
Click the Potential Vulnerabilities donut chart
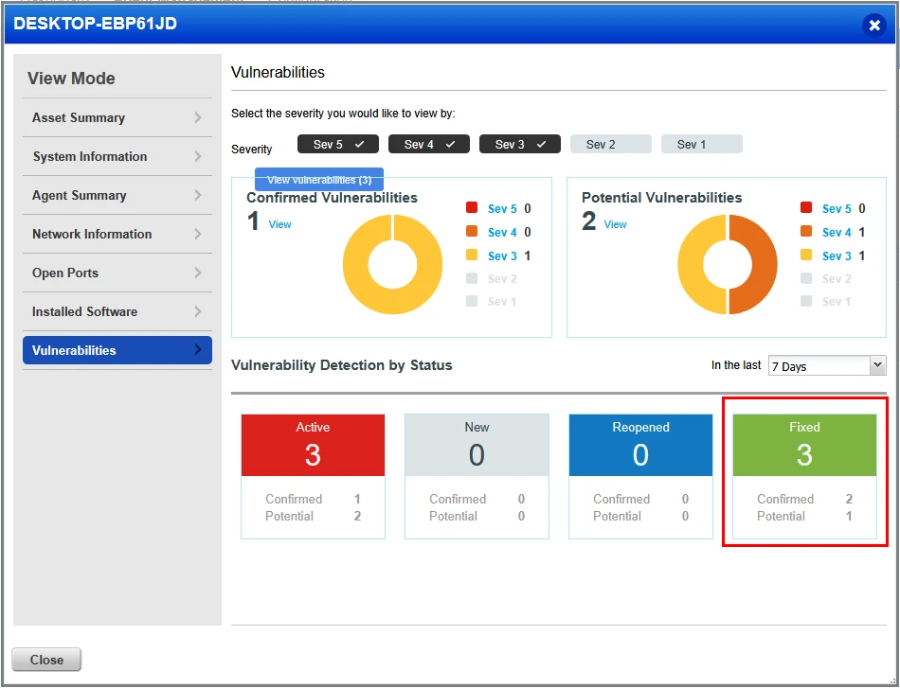pos(728,264)
